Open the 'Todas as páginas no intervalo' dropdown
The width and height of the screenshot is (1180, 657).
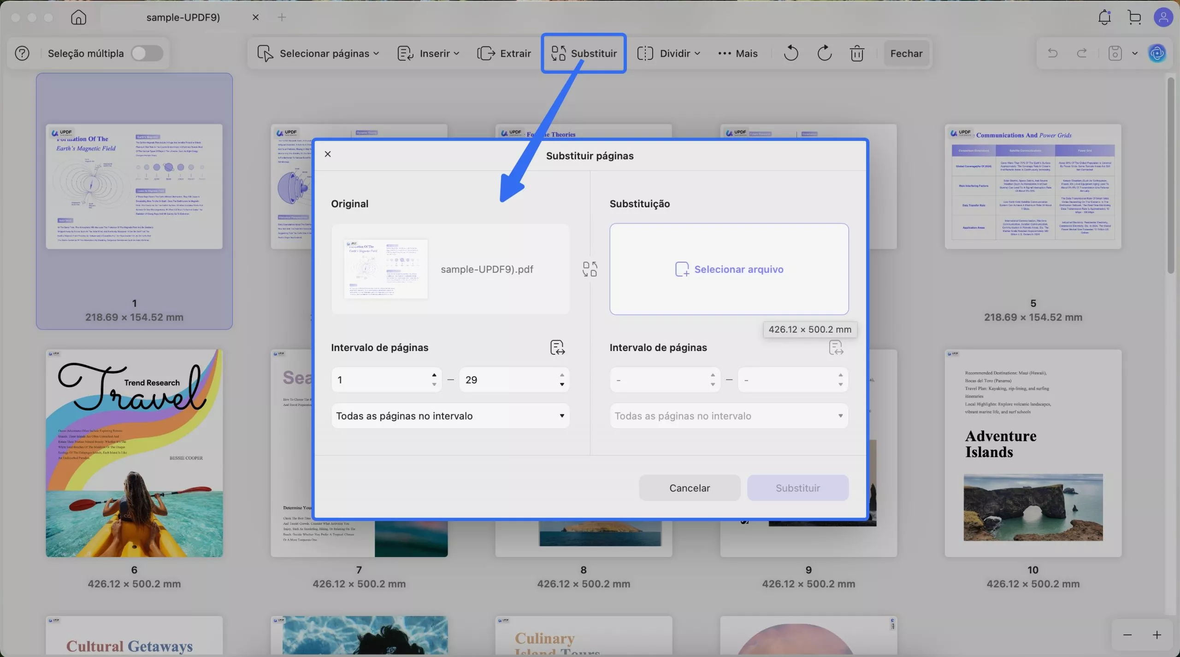point(450,415)
